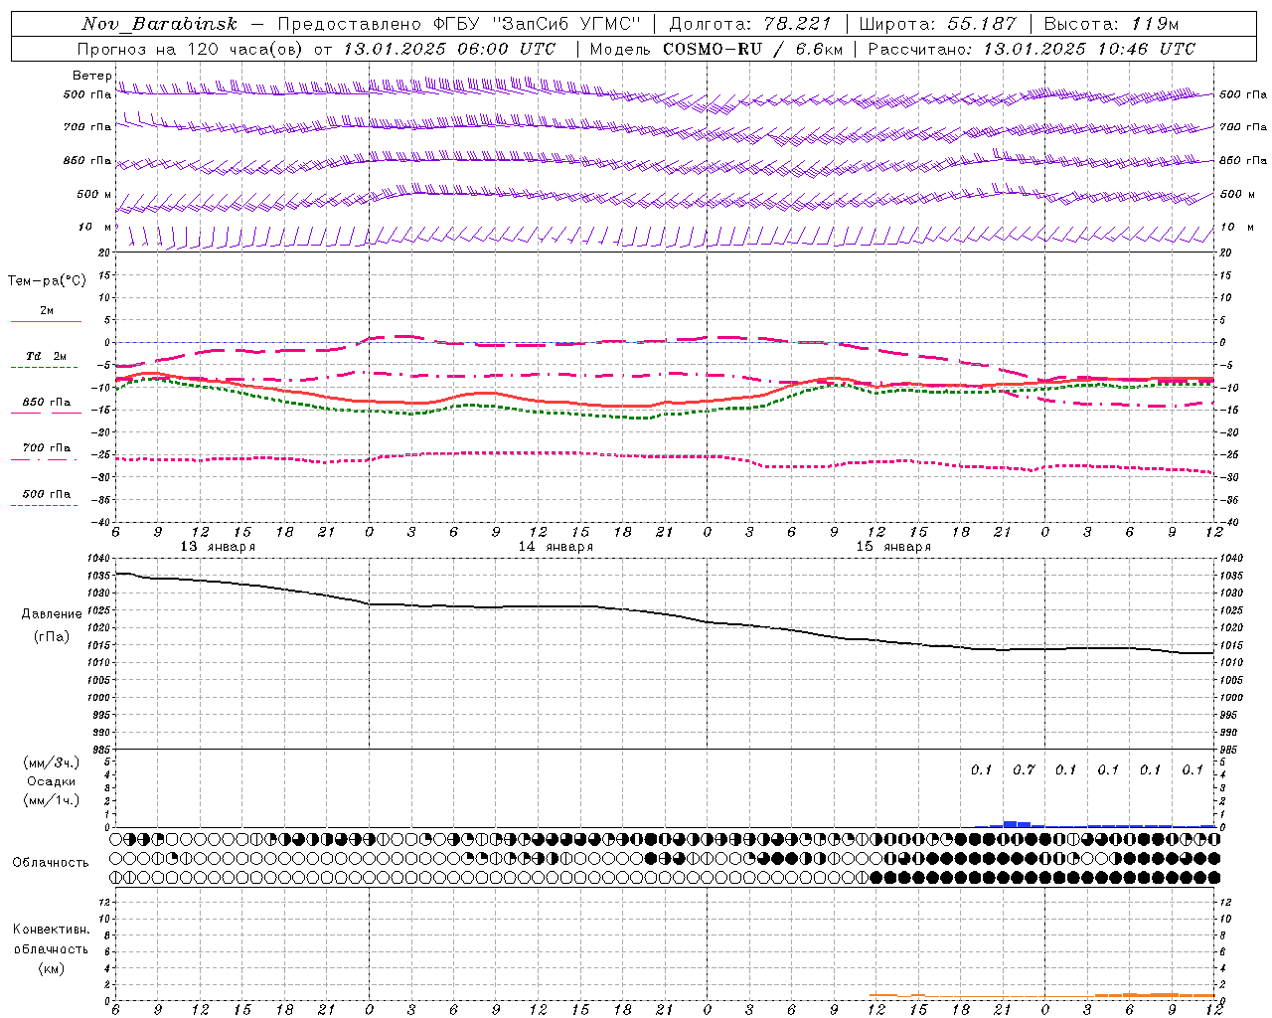Image resolution: width=1272 pixels, height=1018 pixels.
Task: Click the '(км)' unit under convective cloudiness
Action: [52, 968]
